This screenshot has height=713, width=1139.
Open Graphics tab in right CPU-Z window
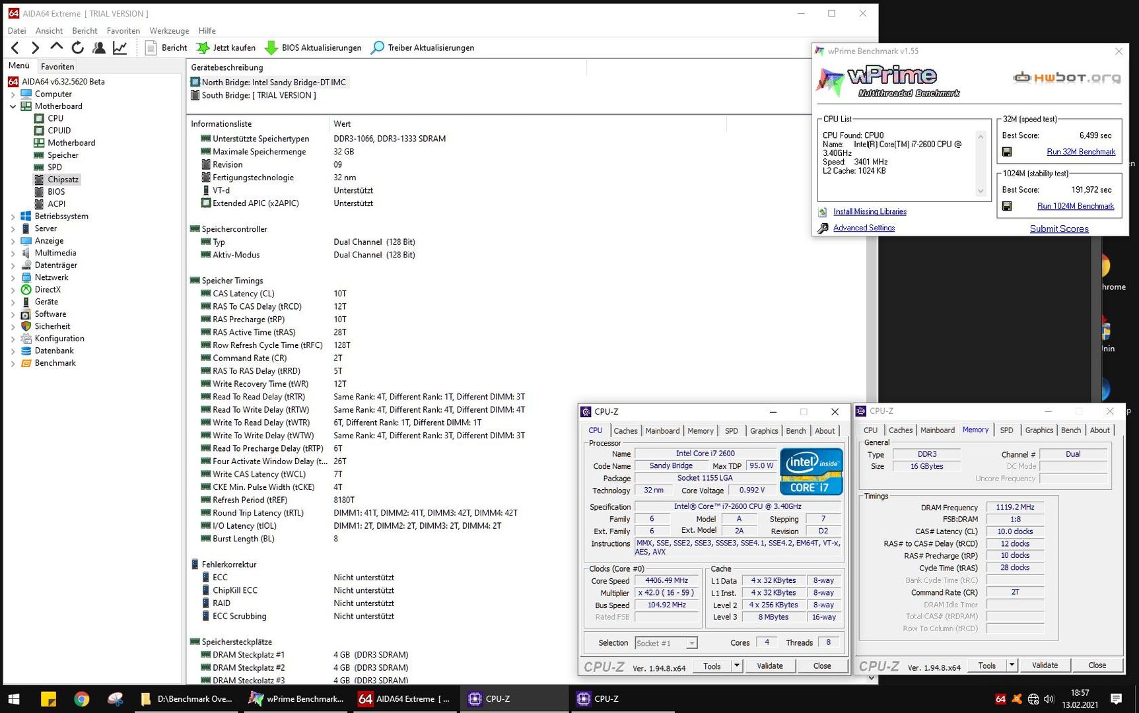[x=1039, y=430]
